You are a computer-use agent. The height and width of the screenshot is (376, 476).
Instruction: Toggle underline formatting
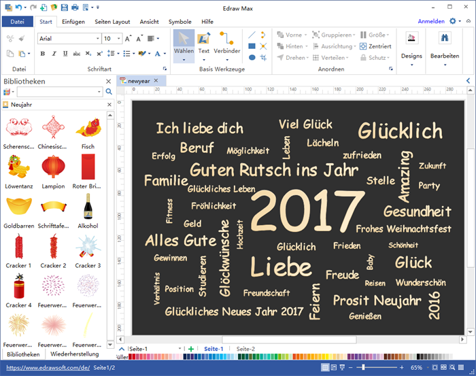tap(65, 54)
